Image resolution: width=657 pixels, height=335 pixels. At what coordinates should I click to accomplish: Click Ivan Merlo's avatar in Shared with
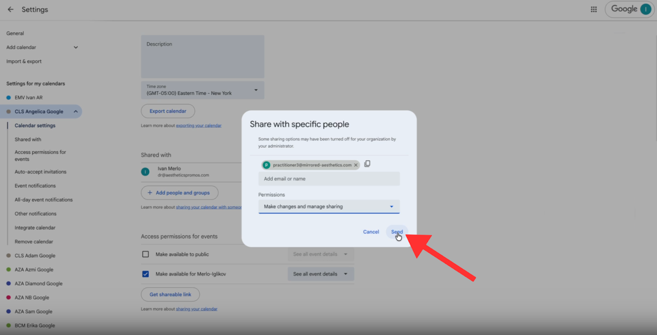tap(145, 172)
